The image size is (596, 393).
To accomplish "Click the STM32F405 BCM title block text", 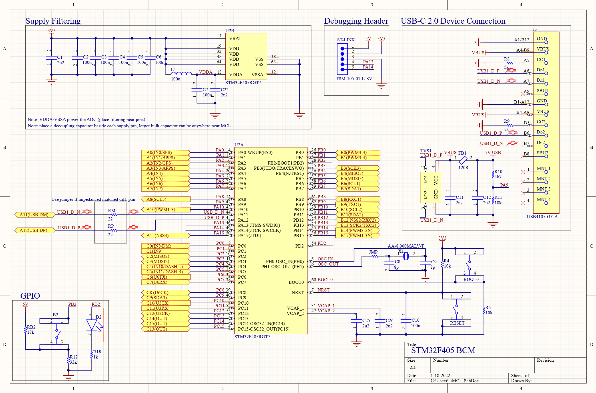I will click(443, 351).
